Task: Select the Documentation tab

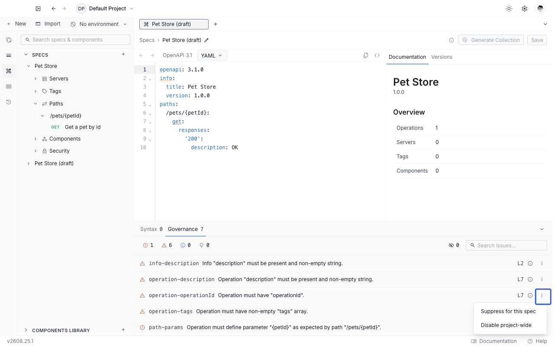Action: [x=407, y=57]
